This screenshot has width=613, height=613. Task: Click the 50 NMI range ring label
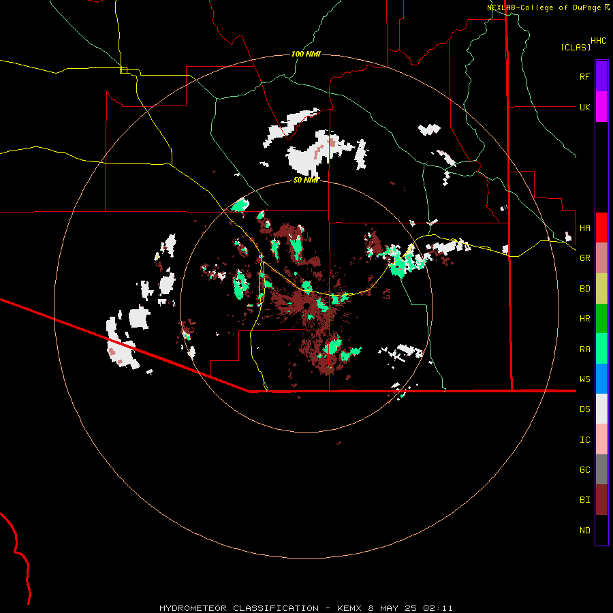[x=306, y=180]
